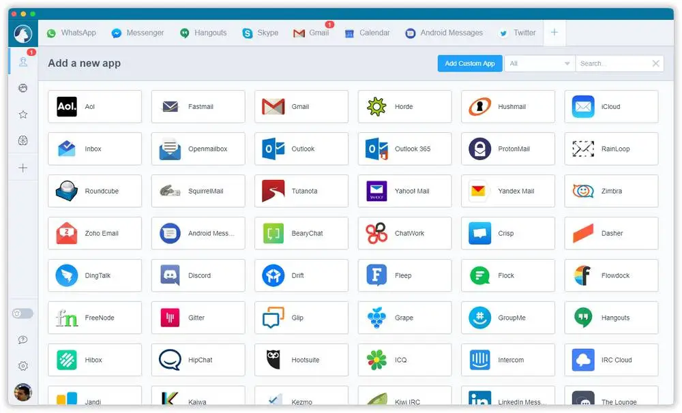Add the Grape app
This screenshot has width=682, height=413.
click(x=404, y=318)
